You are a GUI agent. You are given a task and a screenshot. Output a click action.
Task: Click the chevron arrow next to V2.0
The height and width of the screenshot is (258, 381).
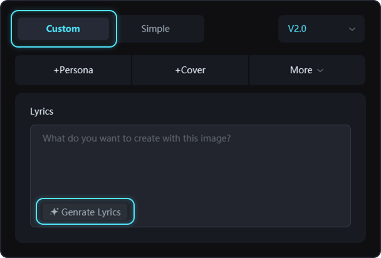[x=352, y=29]
